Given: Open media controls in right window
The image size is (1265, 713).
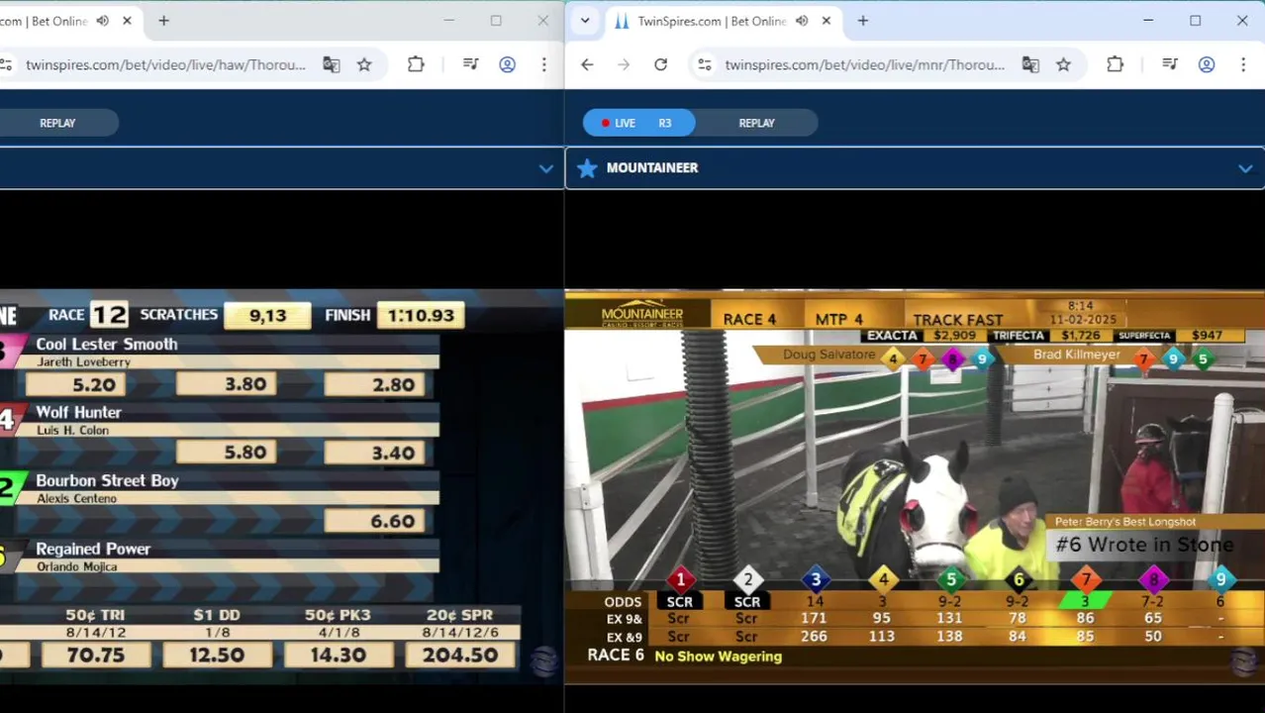Looking at the screenshot, I should tap(1169, 64).
